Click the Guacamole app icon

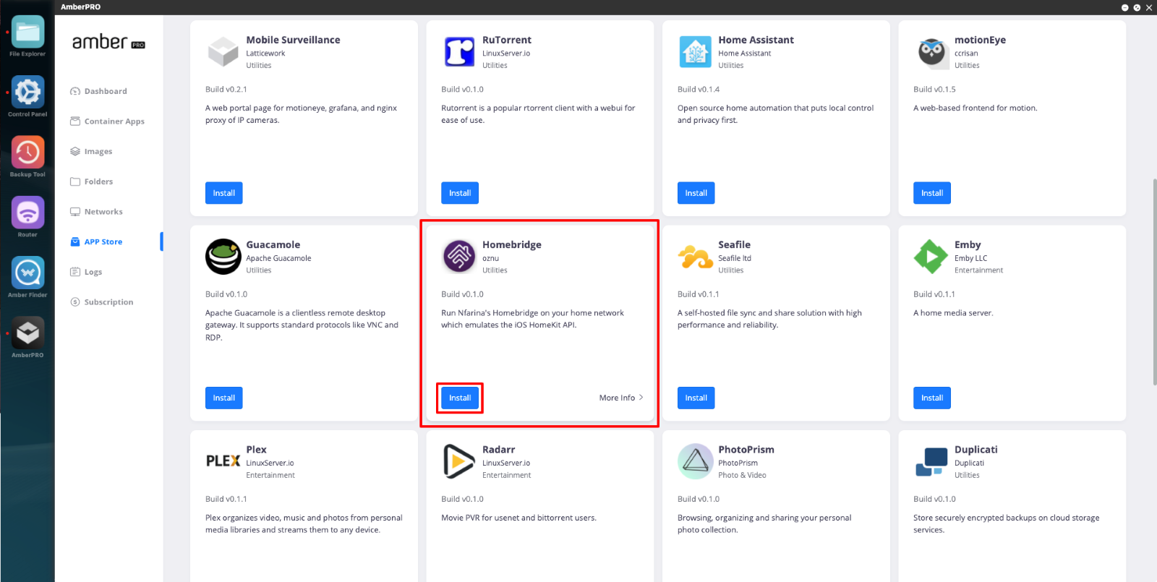[x=223, y=257]
